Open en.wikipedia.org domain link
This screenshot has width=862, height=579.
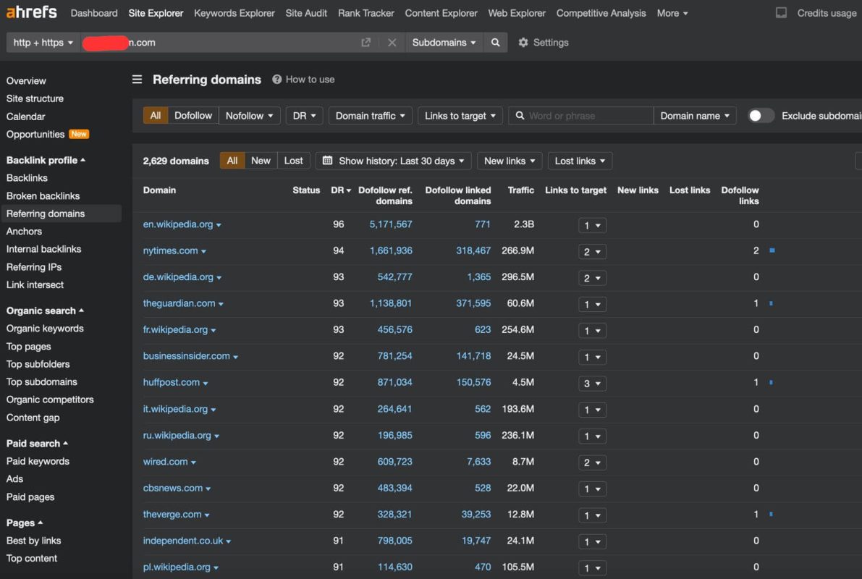click(177, 224)
